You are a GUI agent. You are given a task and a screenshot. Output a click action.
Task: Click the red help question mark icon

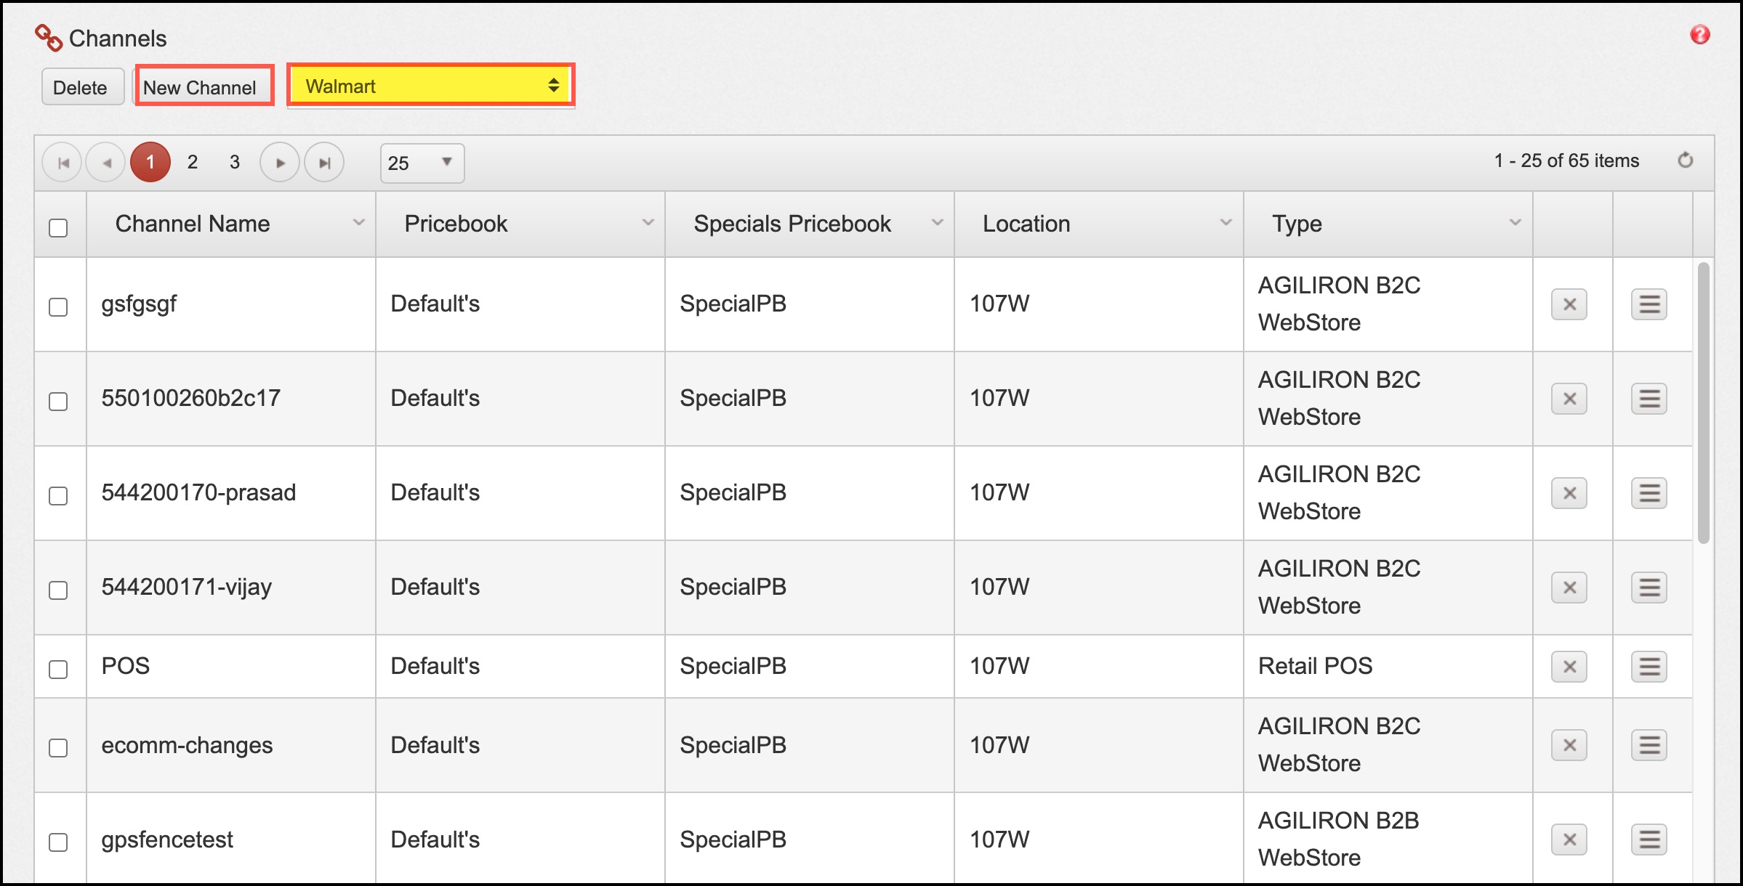point(1699,34)
